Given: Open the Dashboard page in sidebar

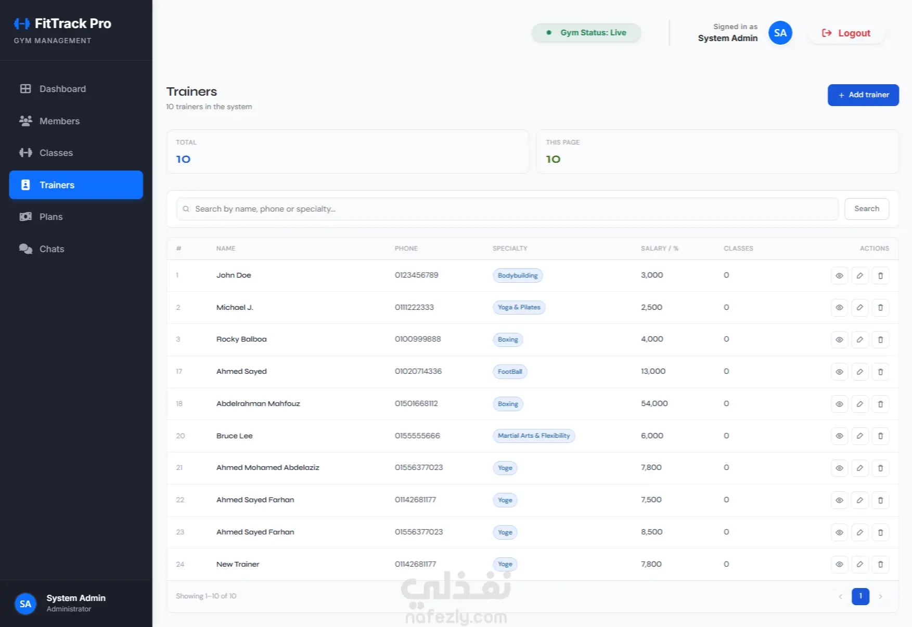Looking at the screenshot, I should click(76, 89).
